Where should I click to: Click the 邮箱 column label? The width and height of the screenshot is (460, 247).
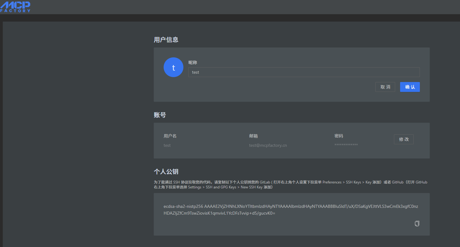click(x=253, y=136)
